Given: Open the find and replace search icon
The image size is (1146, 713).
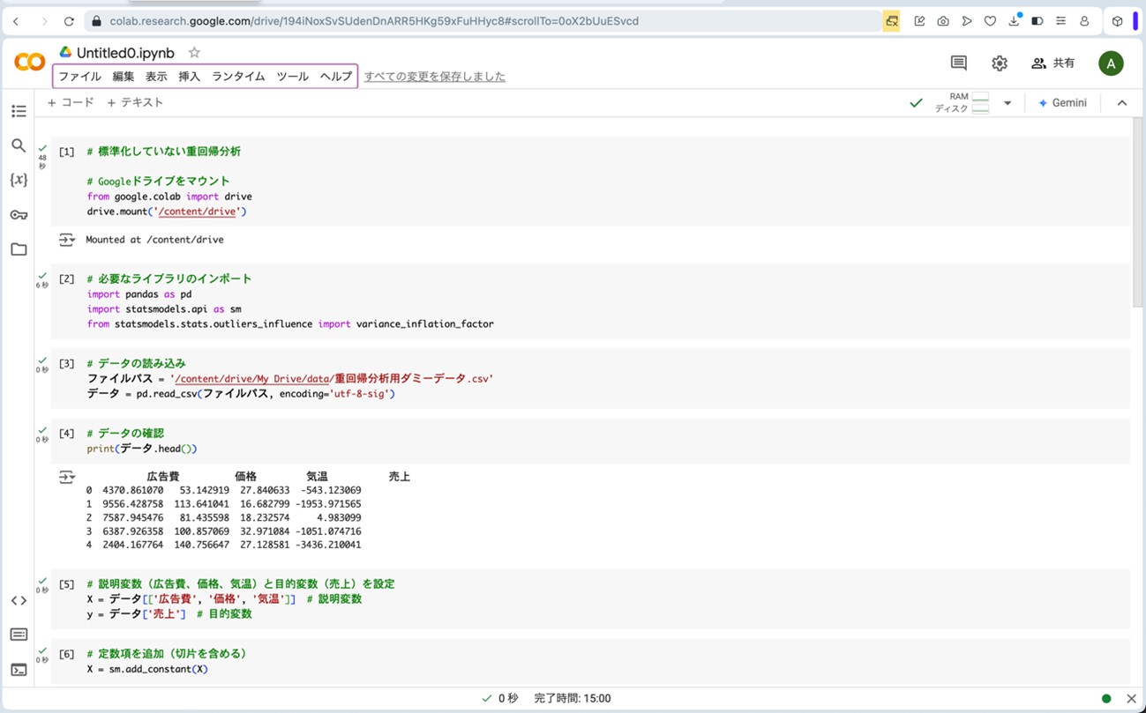Looking at the screenshot, I should (x=19, y=145).
